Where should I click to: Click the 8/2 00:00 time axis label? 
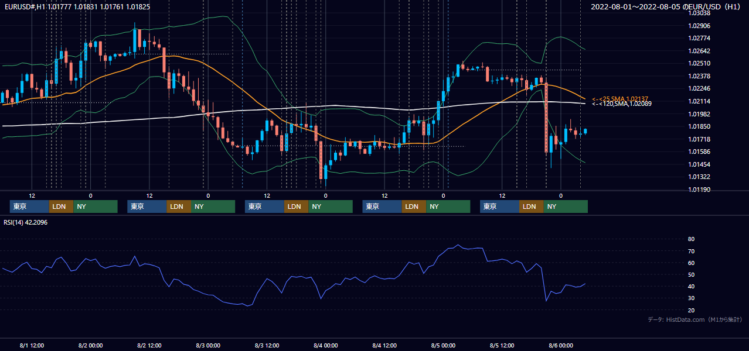90,345
